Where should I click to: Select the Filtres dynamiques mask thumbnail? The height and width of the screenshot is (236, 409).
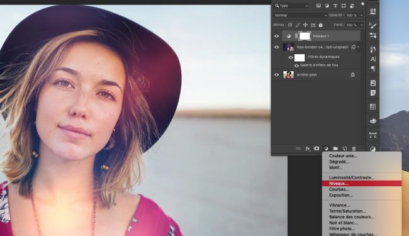[300, 57]
